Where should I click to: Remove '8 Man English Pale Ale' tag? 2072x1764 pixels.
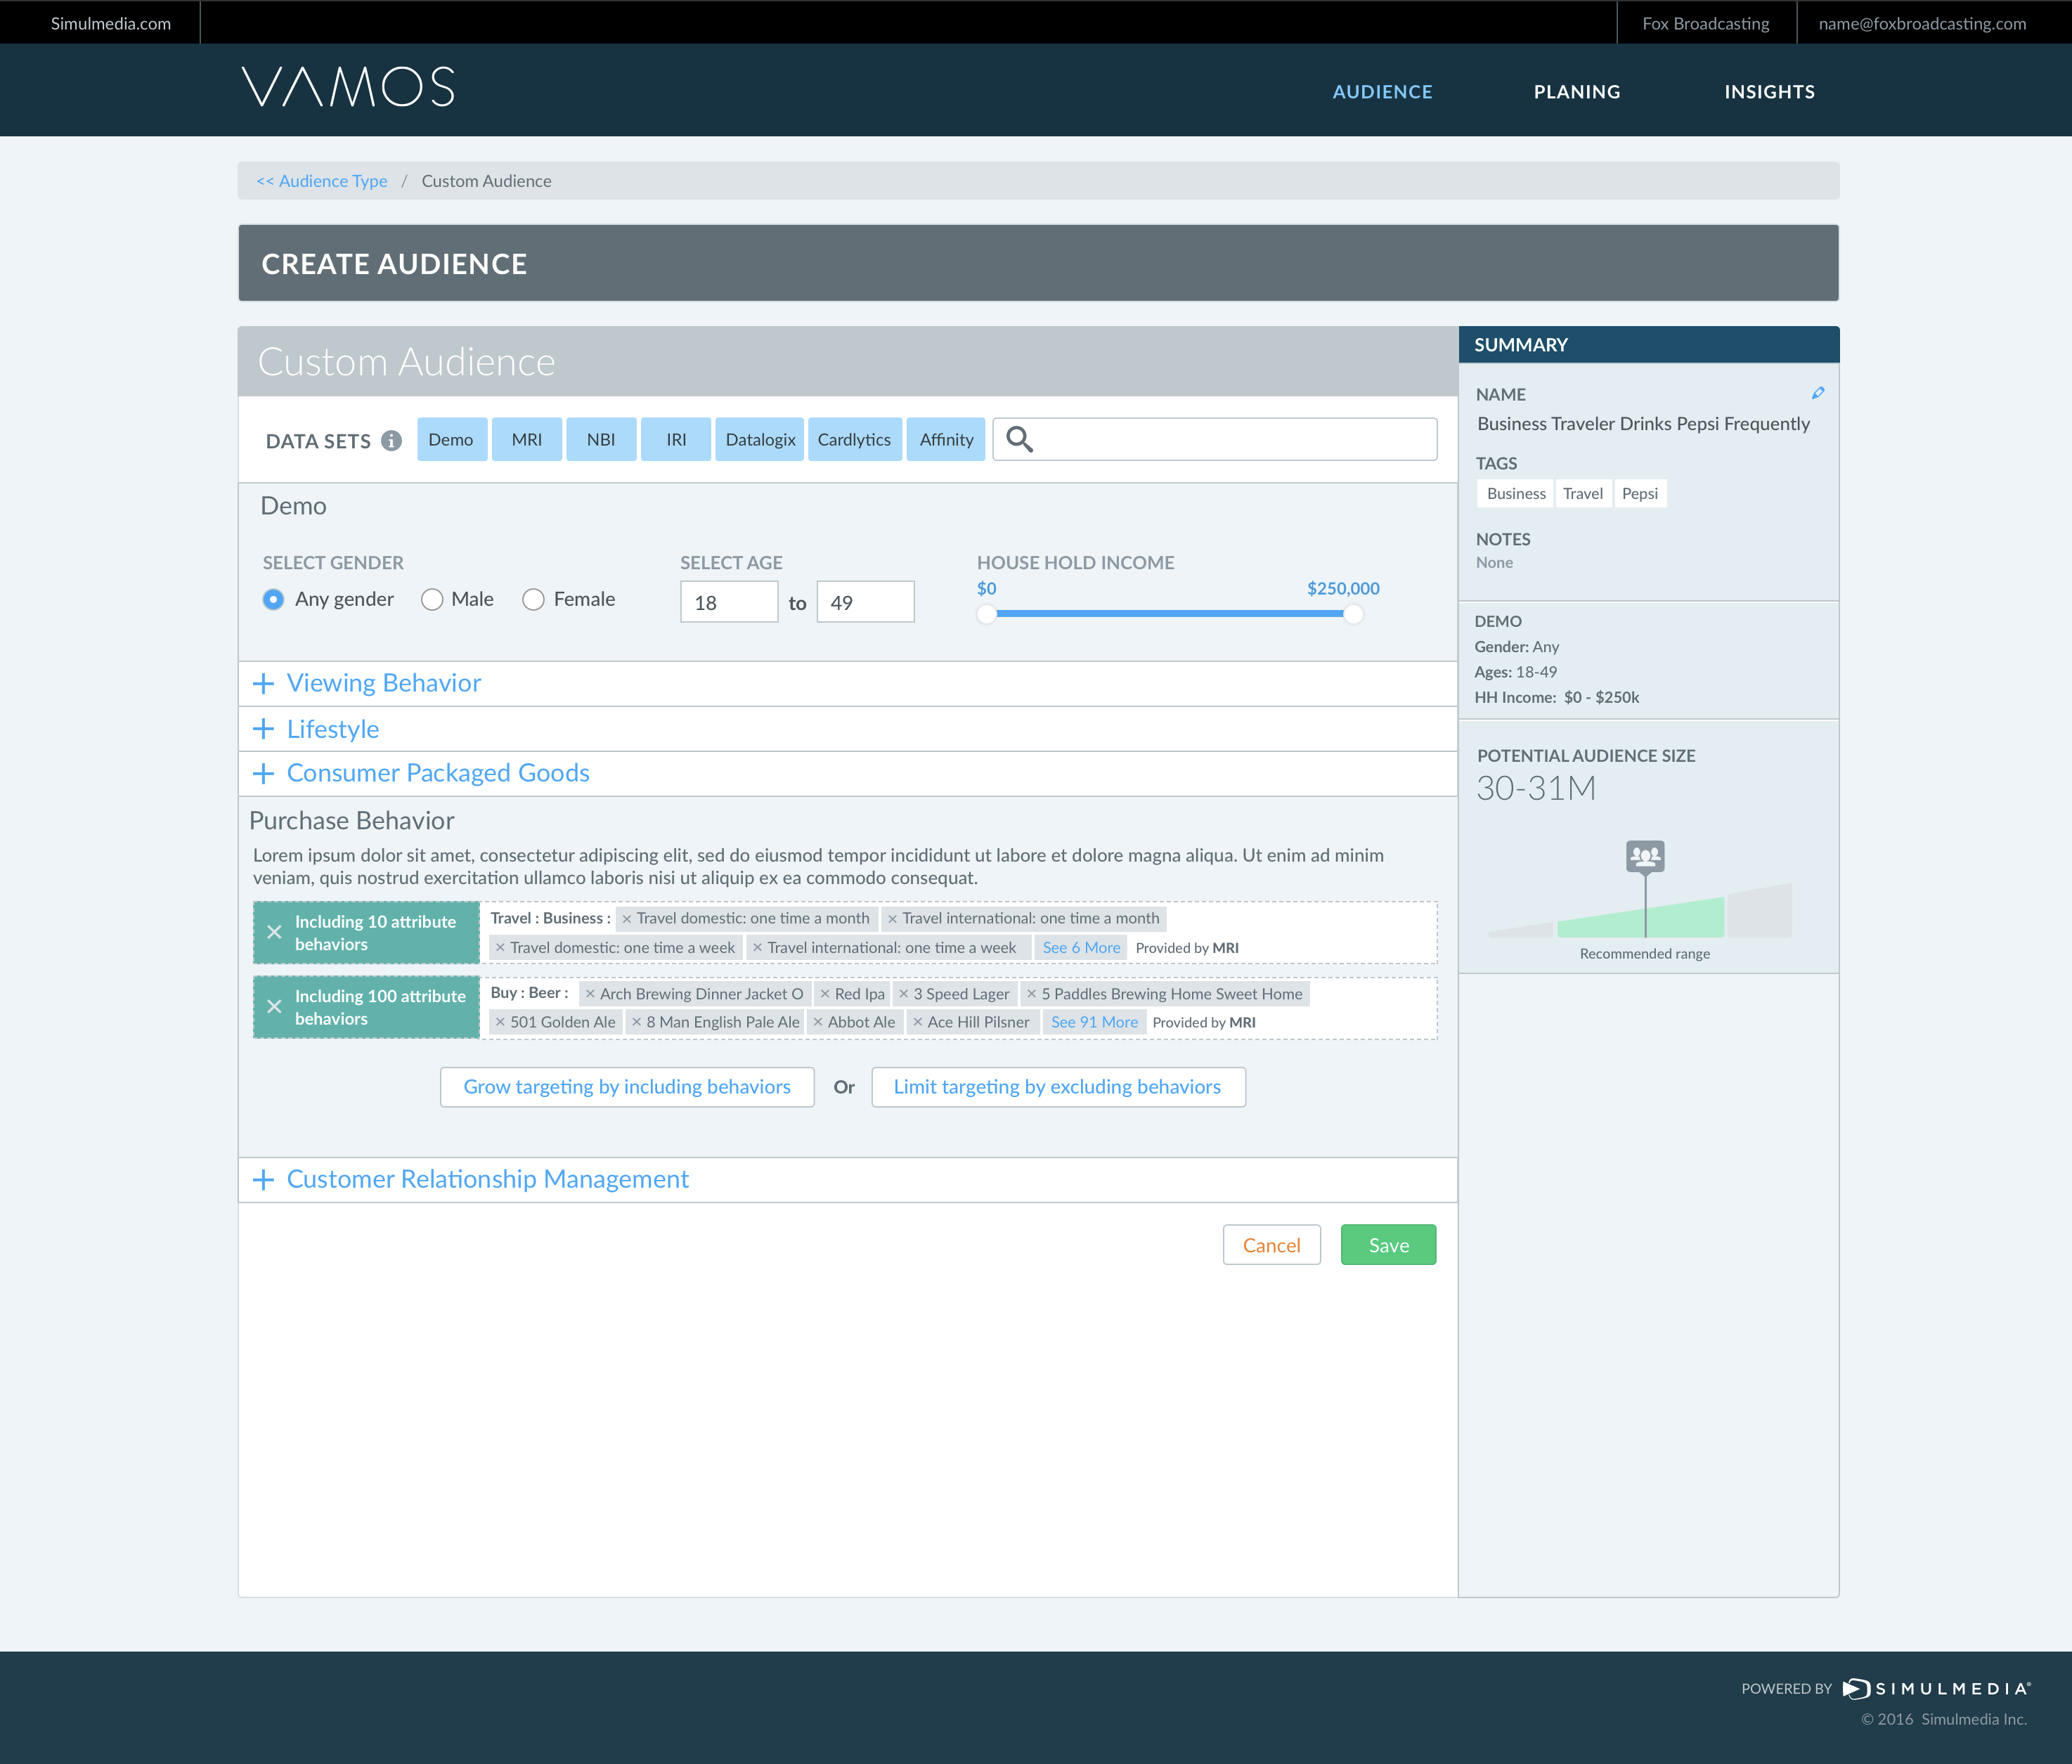[636, 1022]
